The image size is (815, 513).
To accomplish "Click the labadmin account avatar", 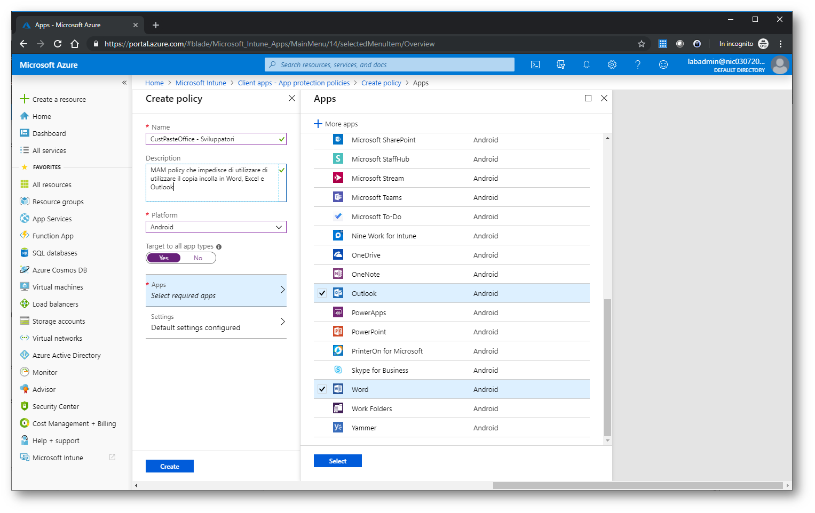I will (x=780, y=65).
